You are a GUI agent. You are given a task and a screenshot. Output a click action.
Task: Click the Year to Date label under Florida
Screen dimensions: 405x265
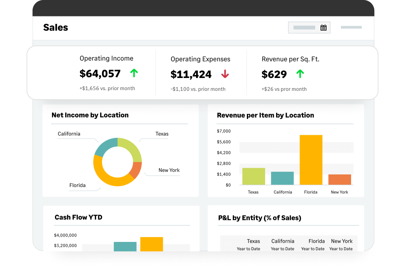click(x=312, y=249)
